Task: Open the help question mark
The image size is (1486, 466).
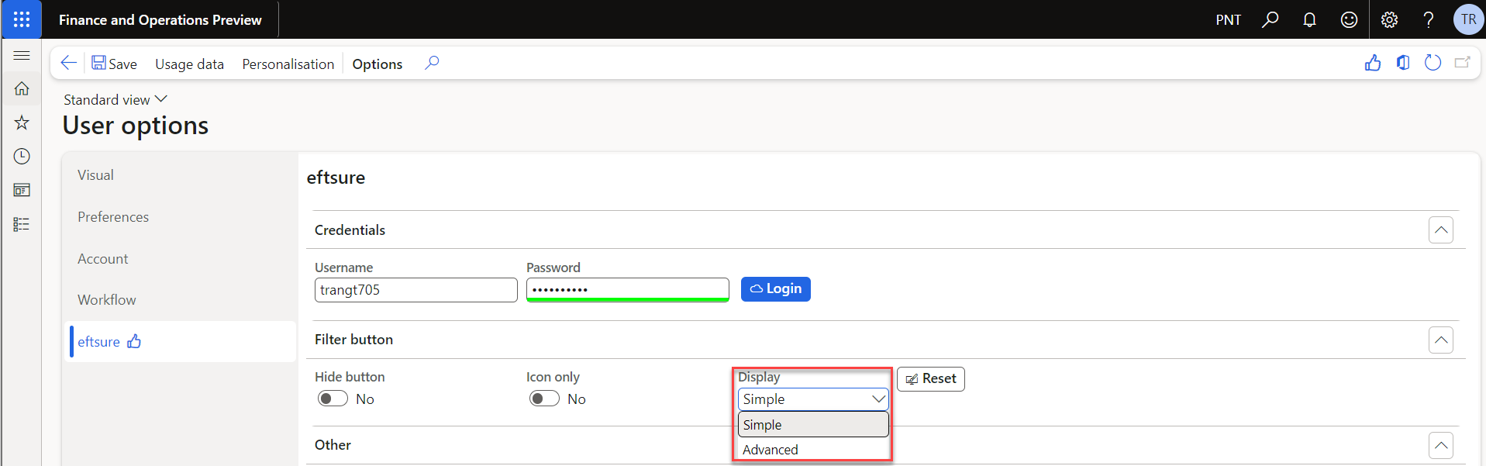Action: click(x=1429, y=19)
